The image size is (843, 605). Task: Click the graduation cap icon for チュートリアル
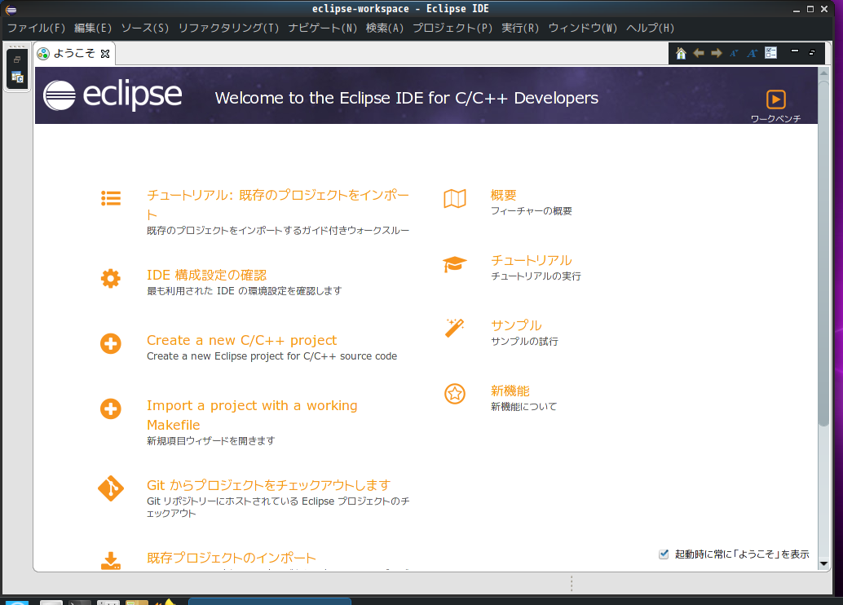pyautogui.click(x=455, y=263)
